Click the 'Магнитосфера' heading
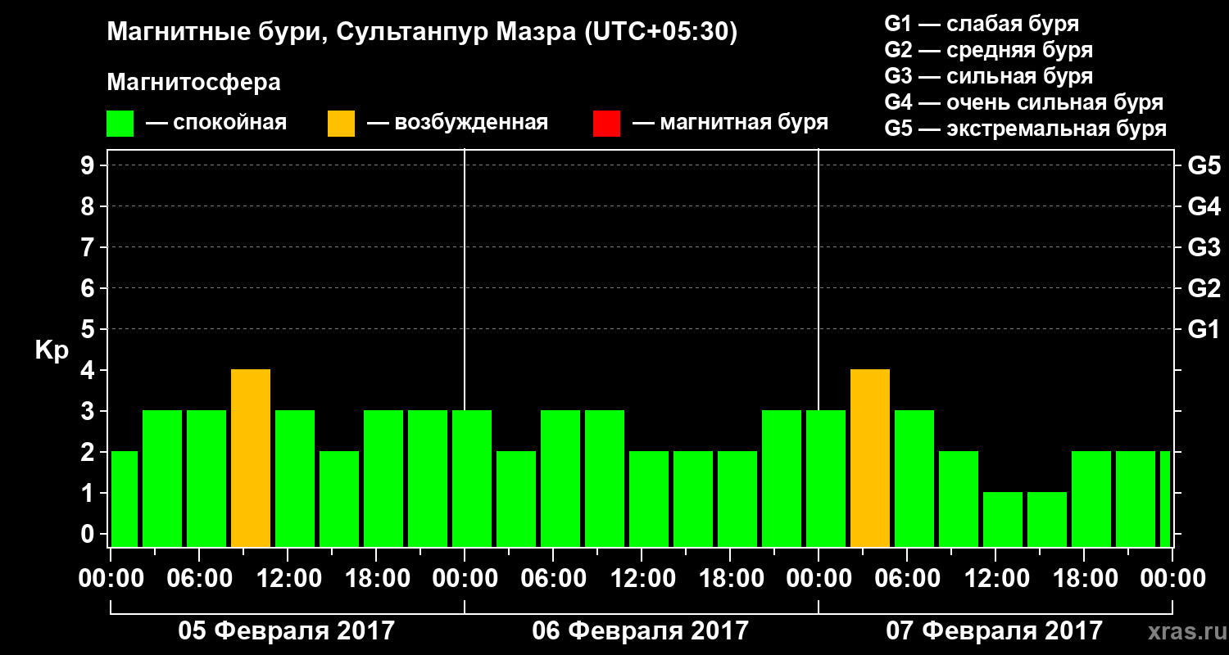This screenshot has height=655, width=1229. pyautogui.click(x=194, y=84)
